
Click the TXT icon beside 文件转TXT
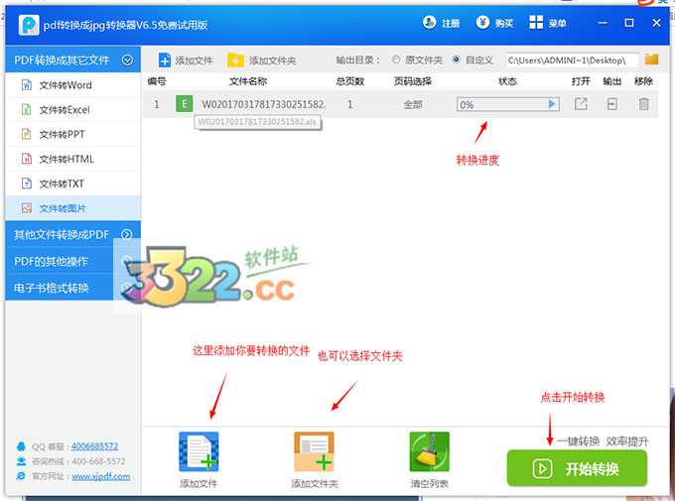coord(27,184)
